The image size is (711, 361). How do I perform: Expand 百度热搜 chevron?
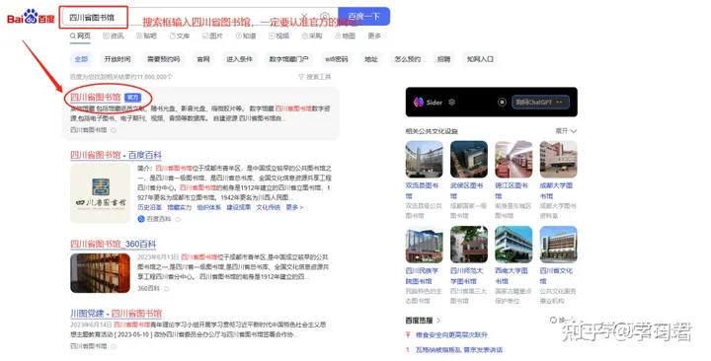click(438, 321)
